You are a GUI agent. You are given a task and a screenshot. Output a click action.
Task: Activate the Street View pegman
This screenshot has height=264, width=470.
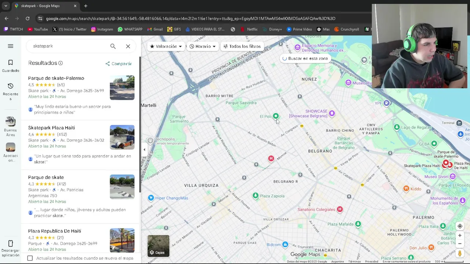pos(460,253)
